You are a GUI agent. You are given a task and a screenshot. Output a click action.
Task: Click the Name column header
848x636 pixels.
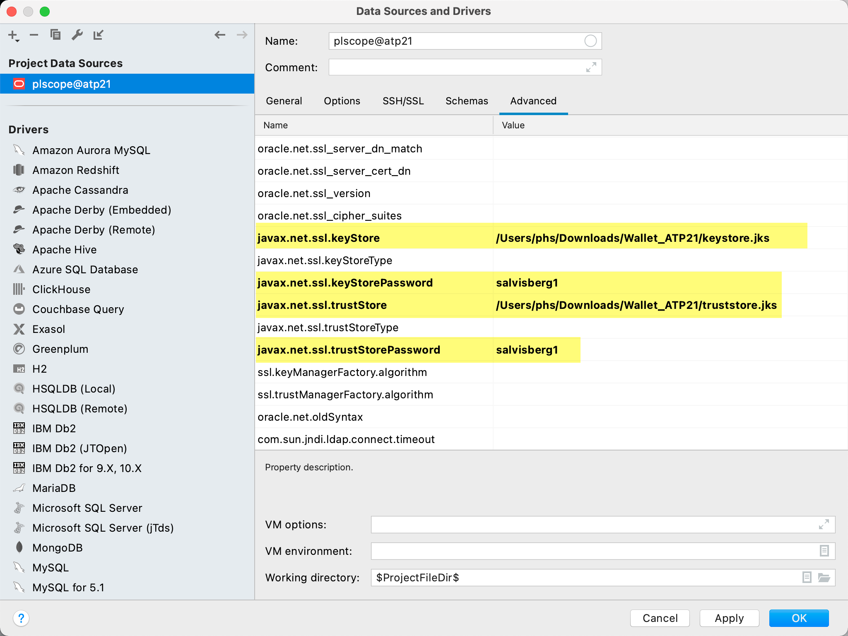(x=374, y=125)
